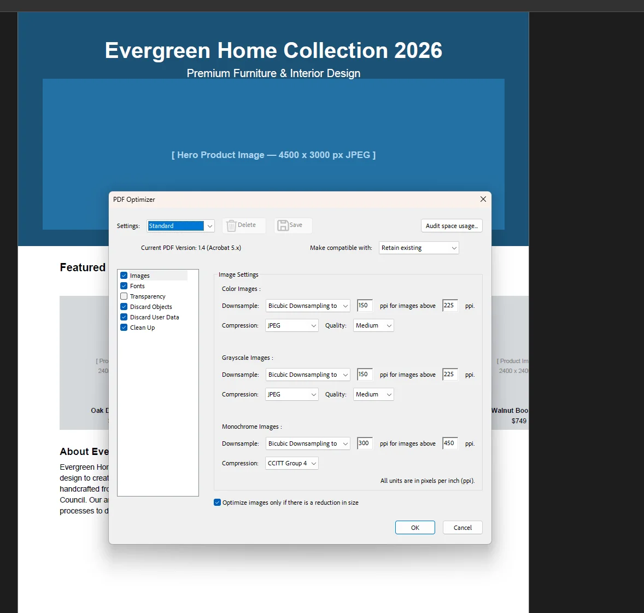Image resolution: width=644 pixels, height=613 pixels.
Task: Select the Images panel label
Action: [x=139, y=276]
